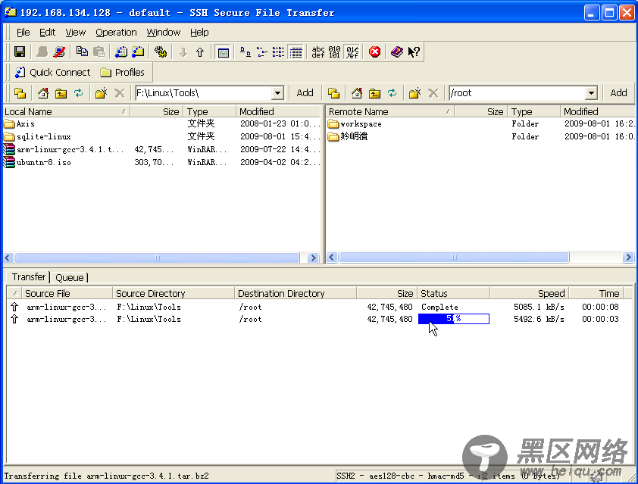The image size is (638, 484).
Task: Click the Upload up-arrow icon
Action: click(200, 52)
